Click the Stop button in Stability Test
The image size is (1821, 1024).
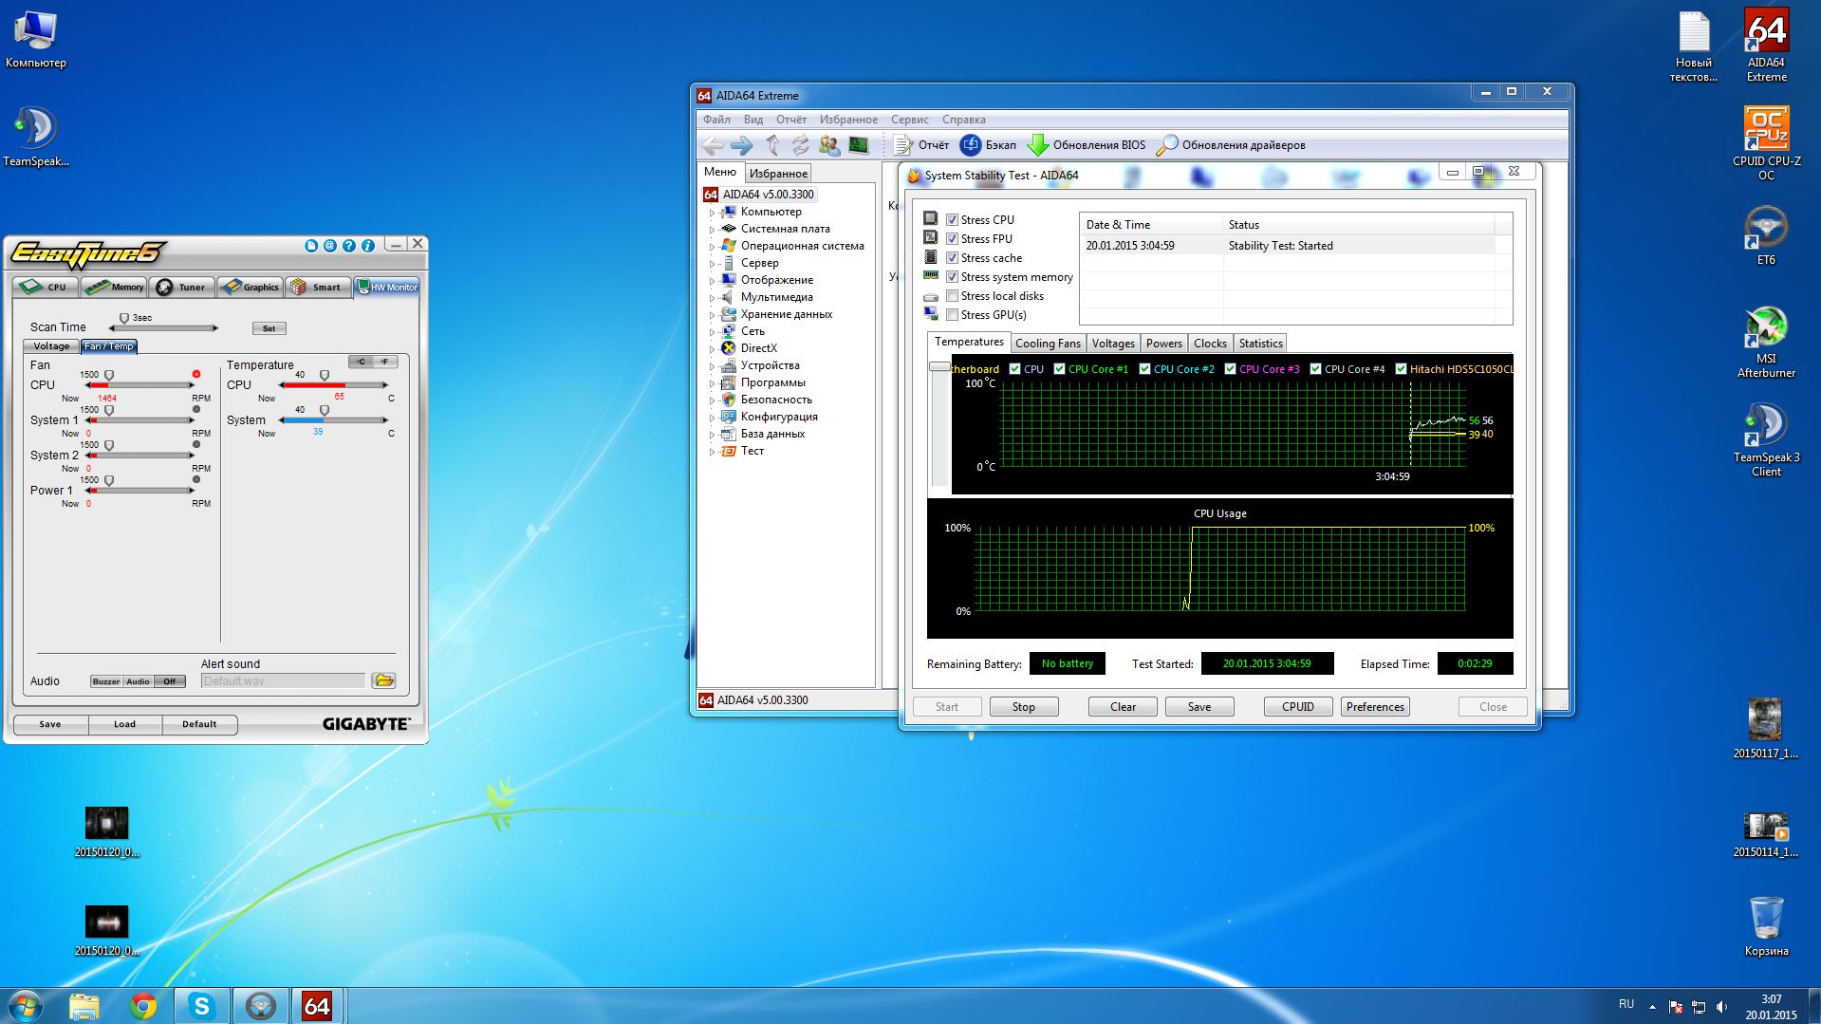click(1023, 707)
